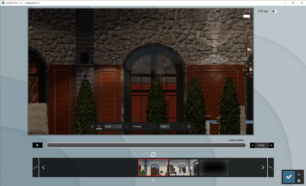The image size is (306, 186).
Task: Click the right ease-out slash button
Action: [x=271, y=168]
